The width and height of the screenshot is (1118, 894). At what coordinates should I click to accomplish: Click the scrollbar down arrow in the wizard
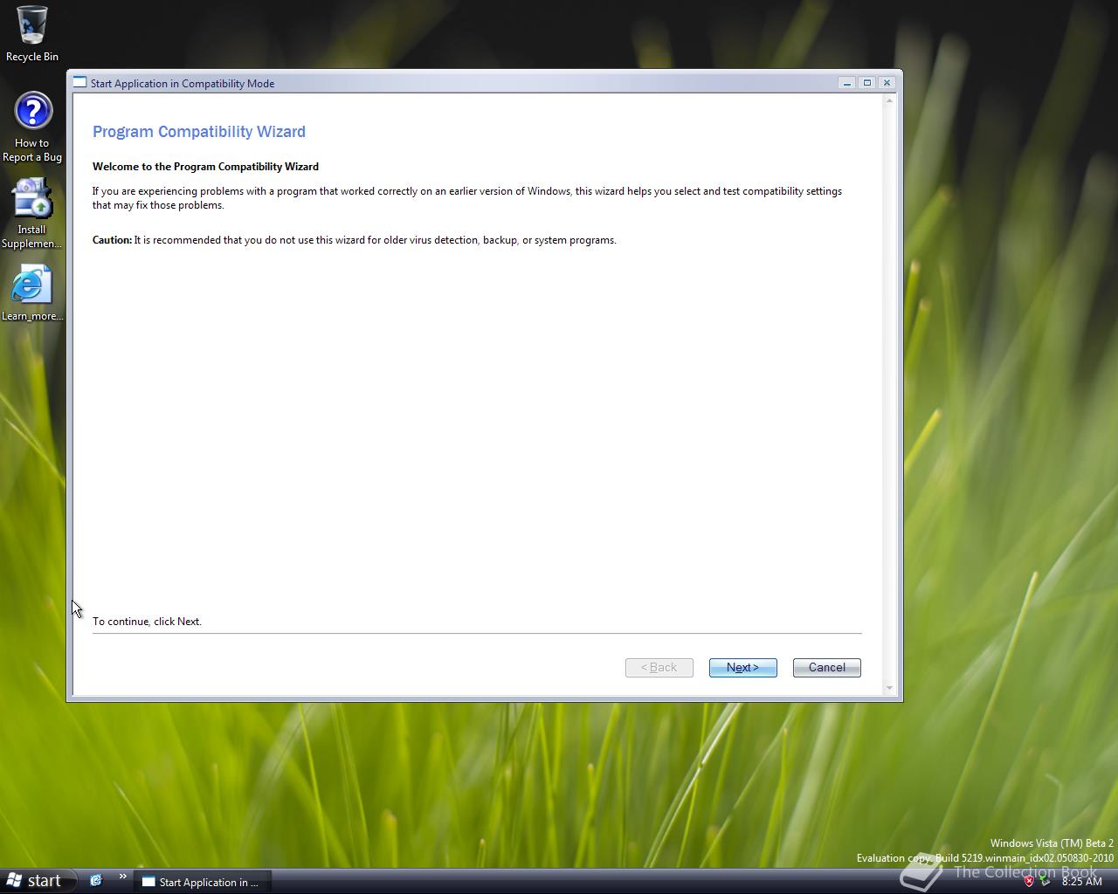pos(889,688)
